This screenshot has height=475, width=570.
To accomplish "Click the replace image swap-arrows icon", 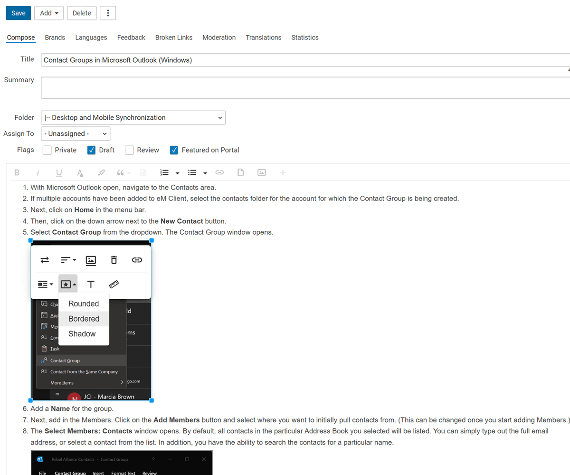I will pos(45,260).
